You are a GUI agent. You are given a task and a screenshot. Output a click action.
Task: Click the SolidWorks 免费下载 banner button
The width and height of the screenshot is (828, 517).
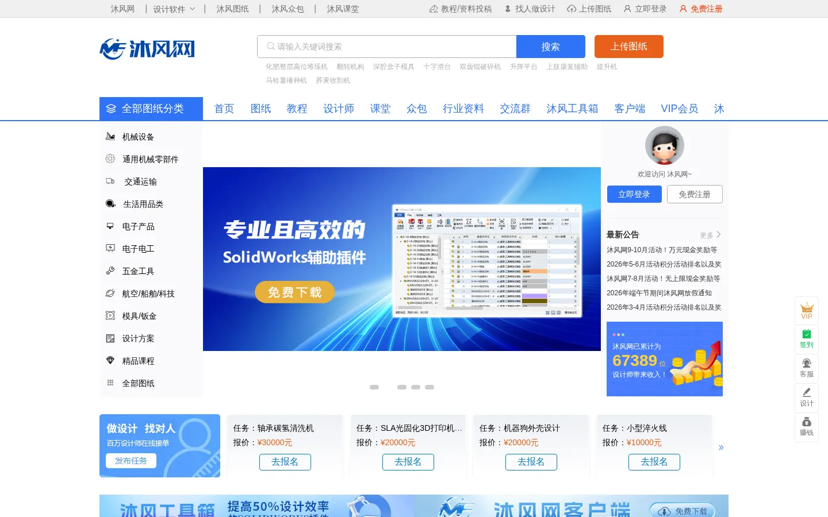coord(295,292)
